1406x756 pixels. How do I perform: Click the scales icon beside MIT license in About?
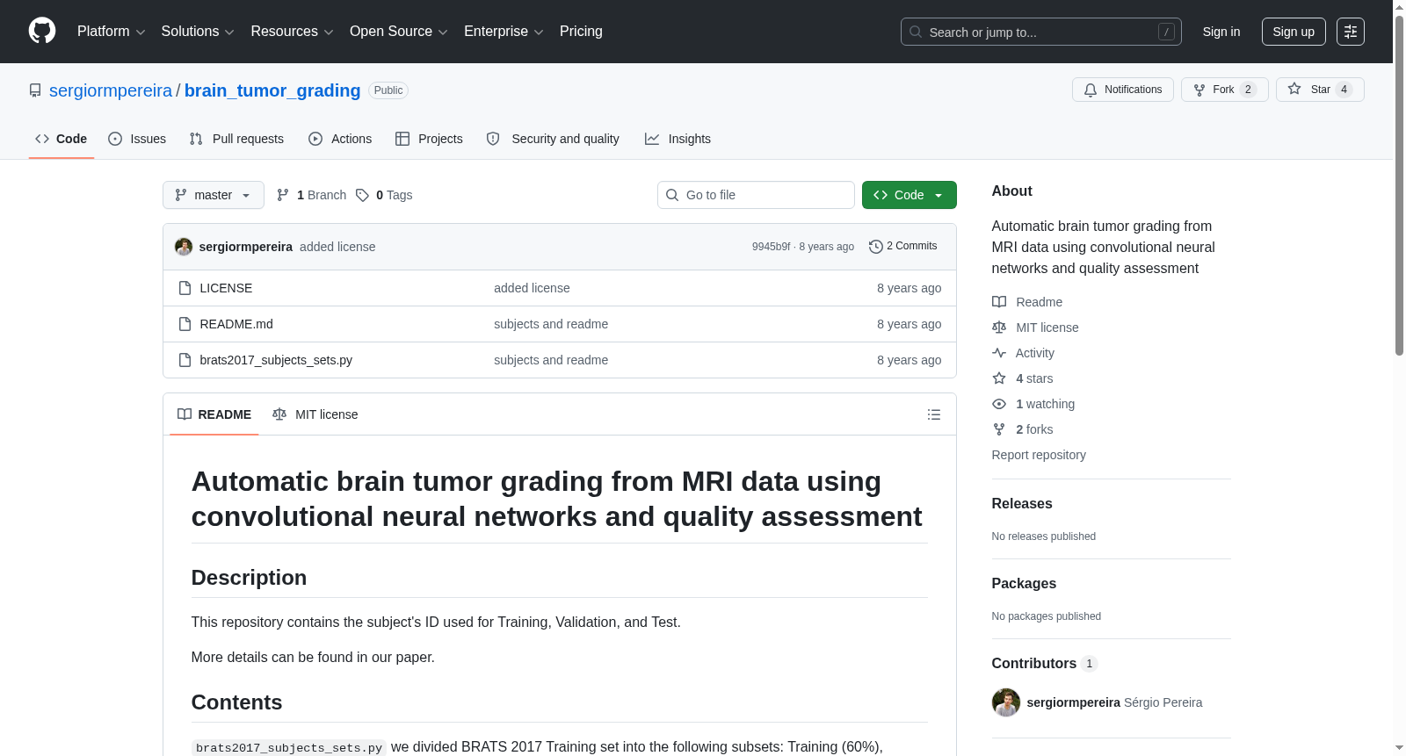(x=999, y=328)
